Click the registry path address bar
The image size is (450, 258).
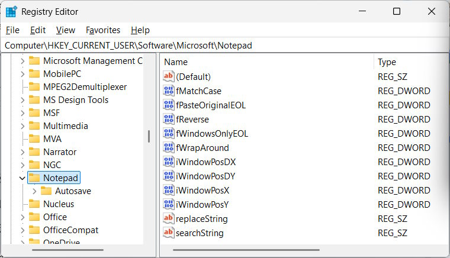tap(225, 46)
